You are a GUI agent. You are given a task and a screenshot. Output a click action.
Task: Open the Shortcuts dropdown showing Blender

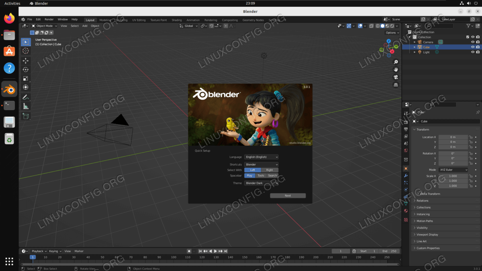click(x=261, y=165)
